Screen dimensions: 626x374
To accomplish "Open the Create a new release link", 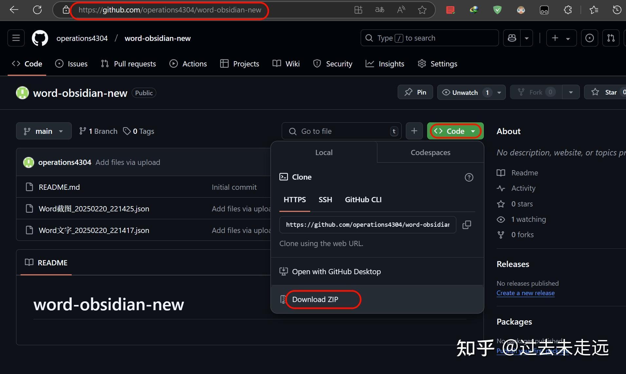I will pyautogui.click(x=525, y=293).
